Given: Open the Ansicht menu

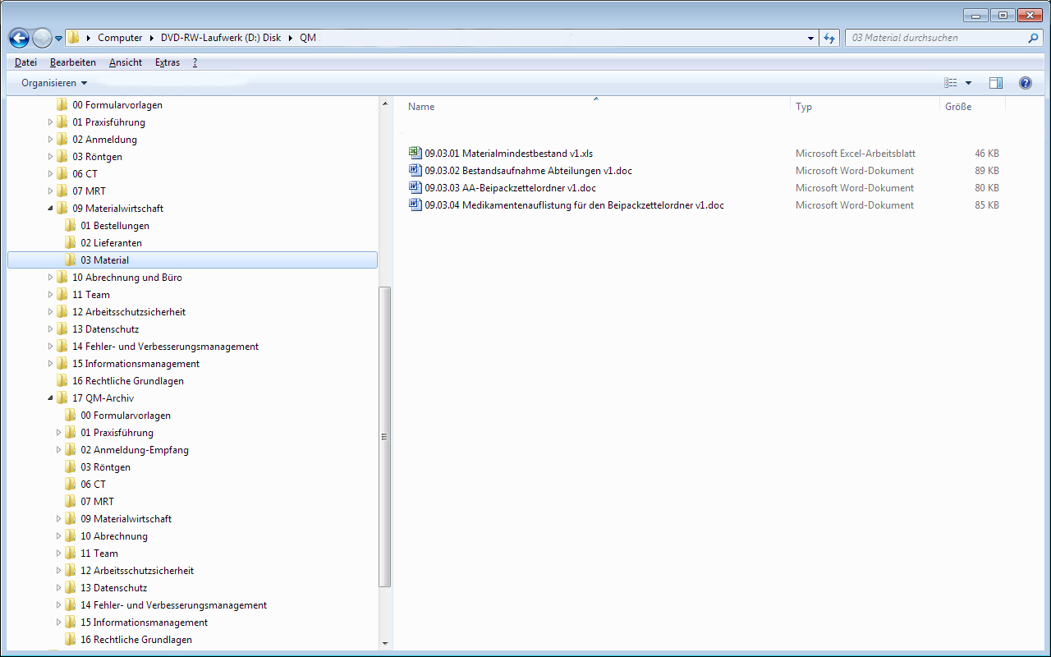Looking at the screenshot, I should pos(126,62).
